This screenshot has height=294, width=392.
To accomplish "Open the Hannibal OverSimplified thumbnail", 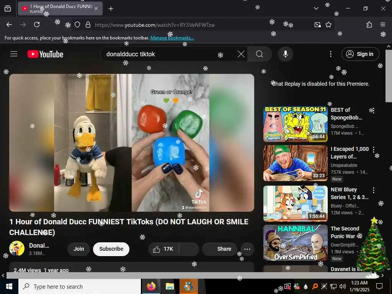I will point(295,243).
